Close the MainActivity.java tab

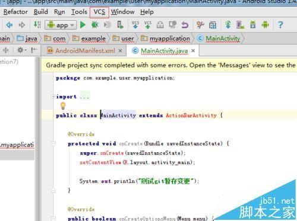click(193, 51)
